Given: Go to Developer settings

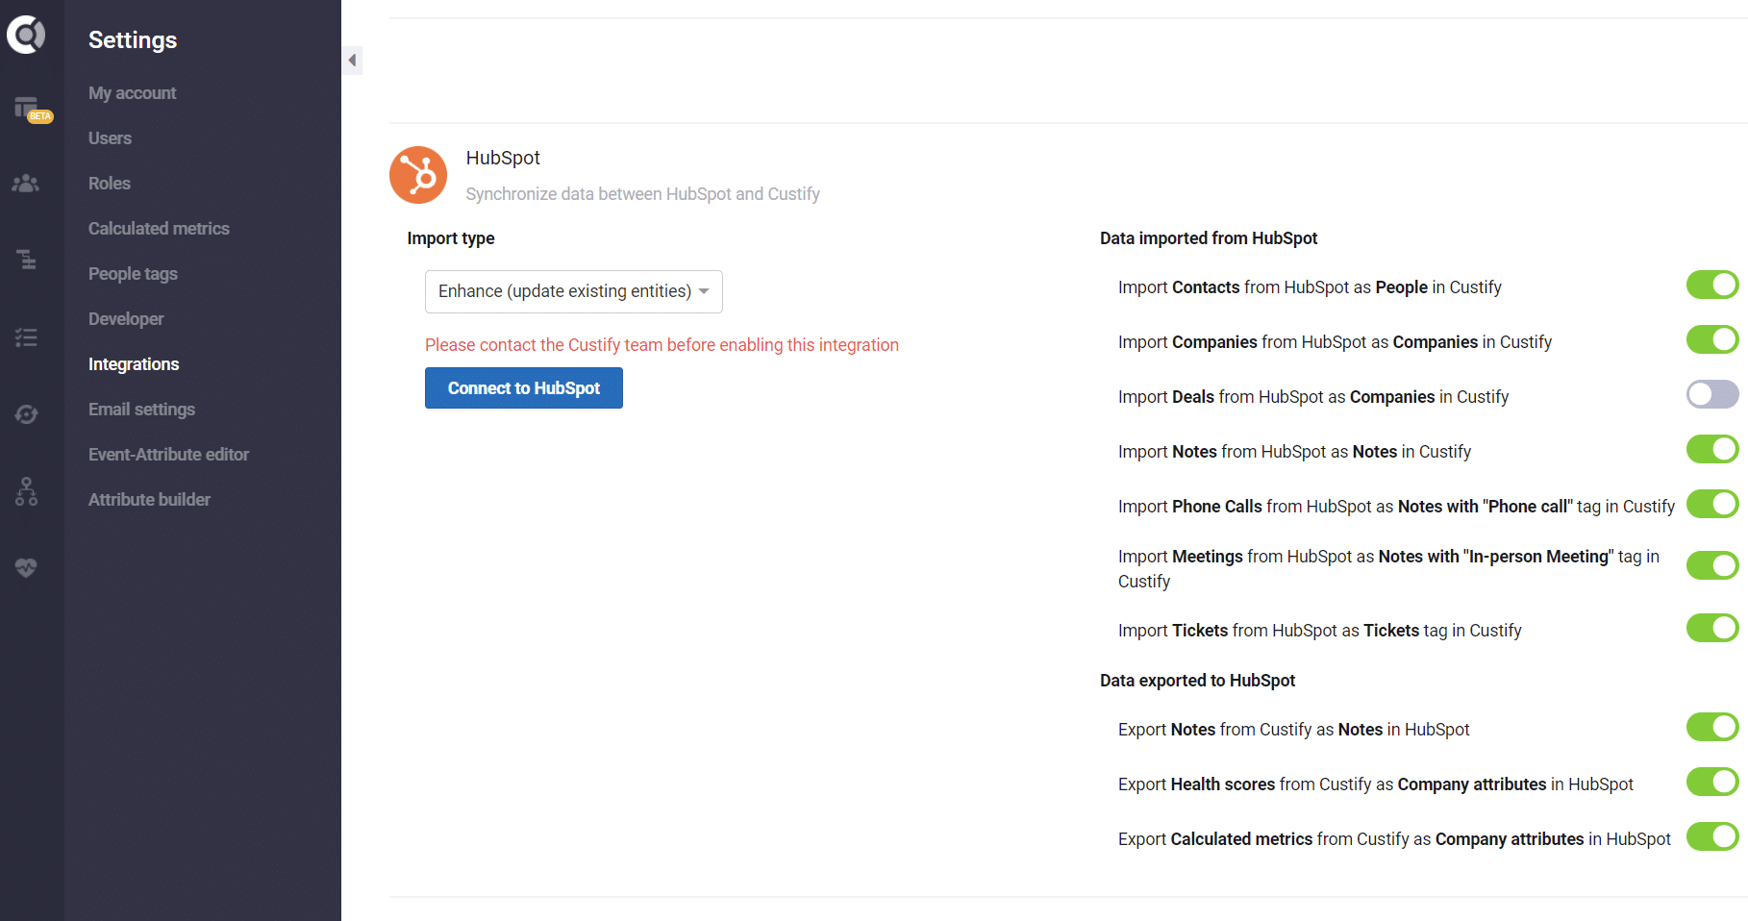Looking at the screenshot, I should tap(126, 319).
